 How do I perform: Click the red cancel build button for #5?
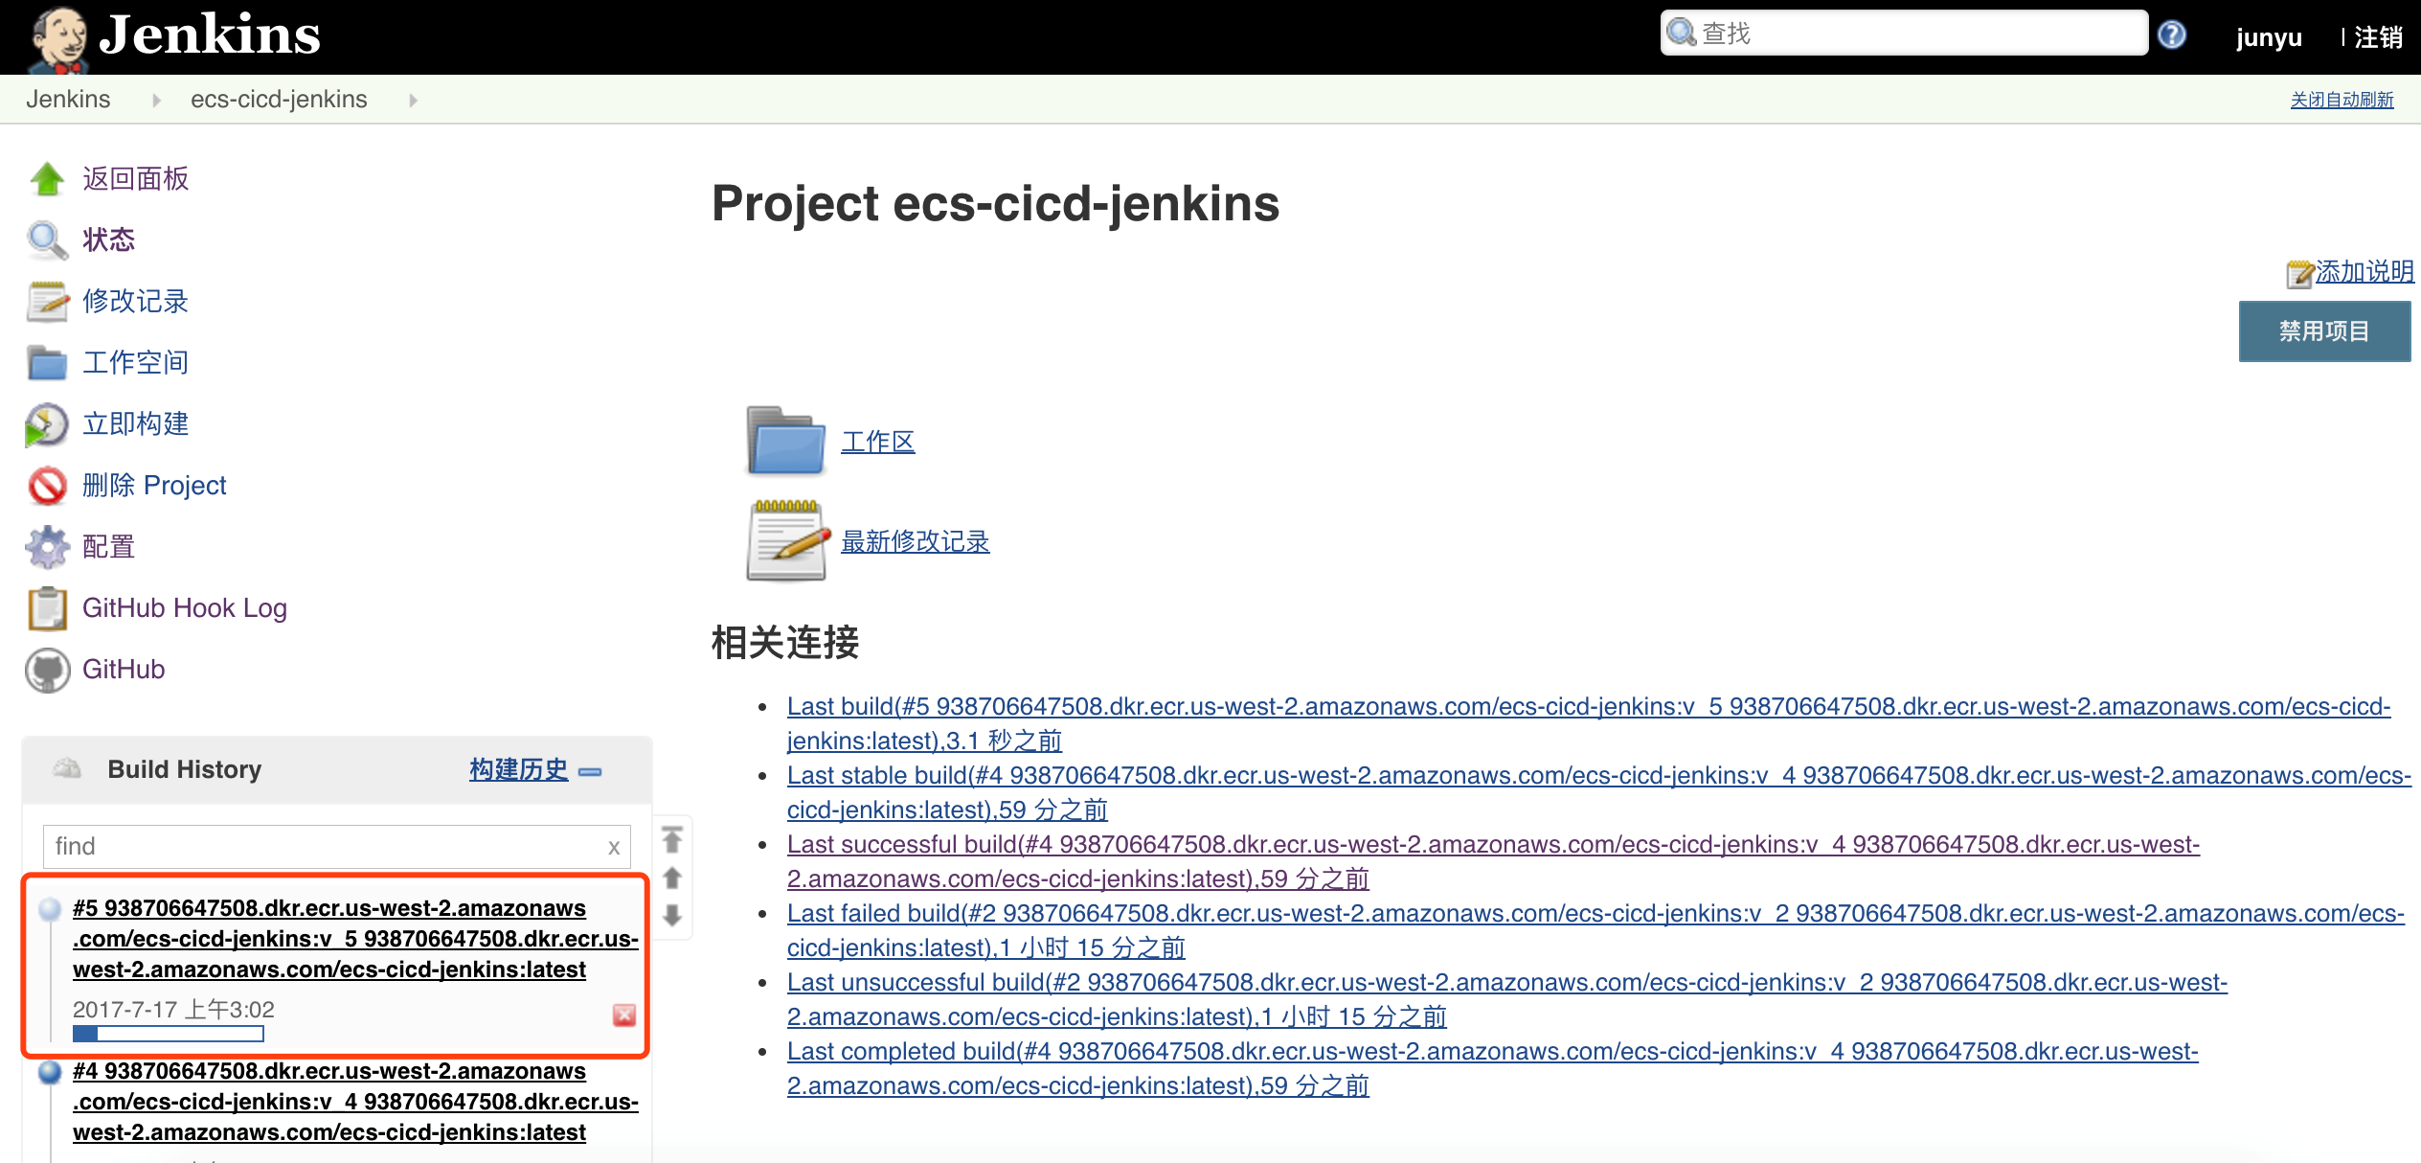(623, 1015)
